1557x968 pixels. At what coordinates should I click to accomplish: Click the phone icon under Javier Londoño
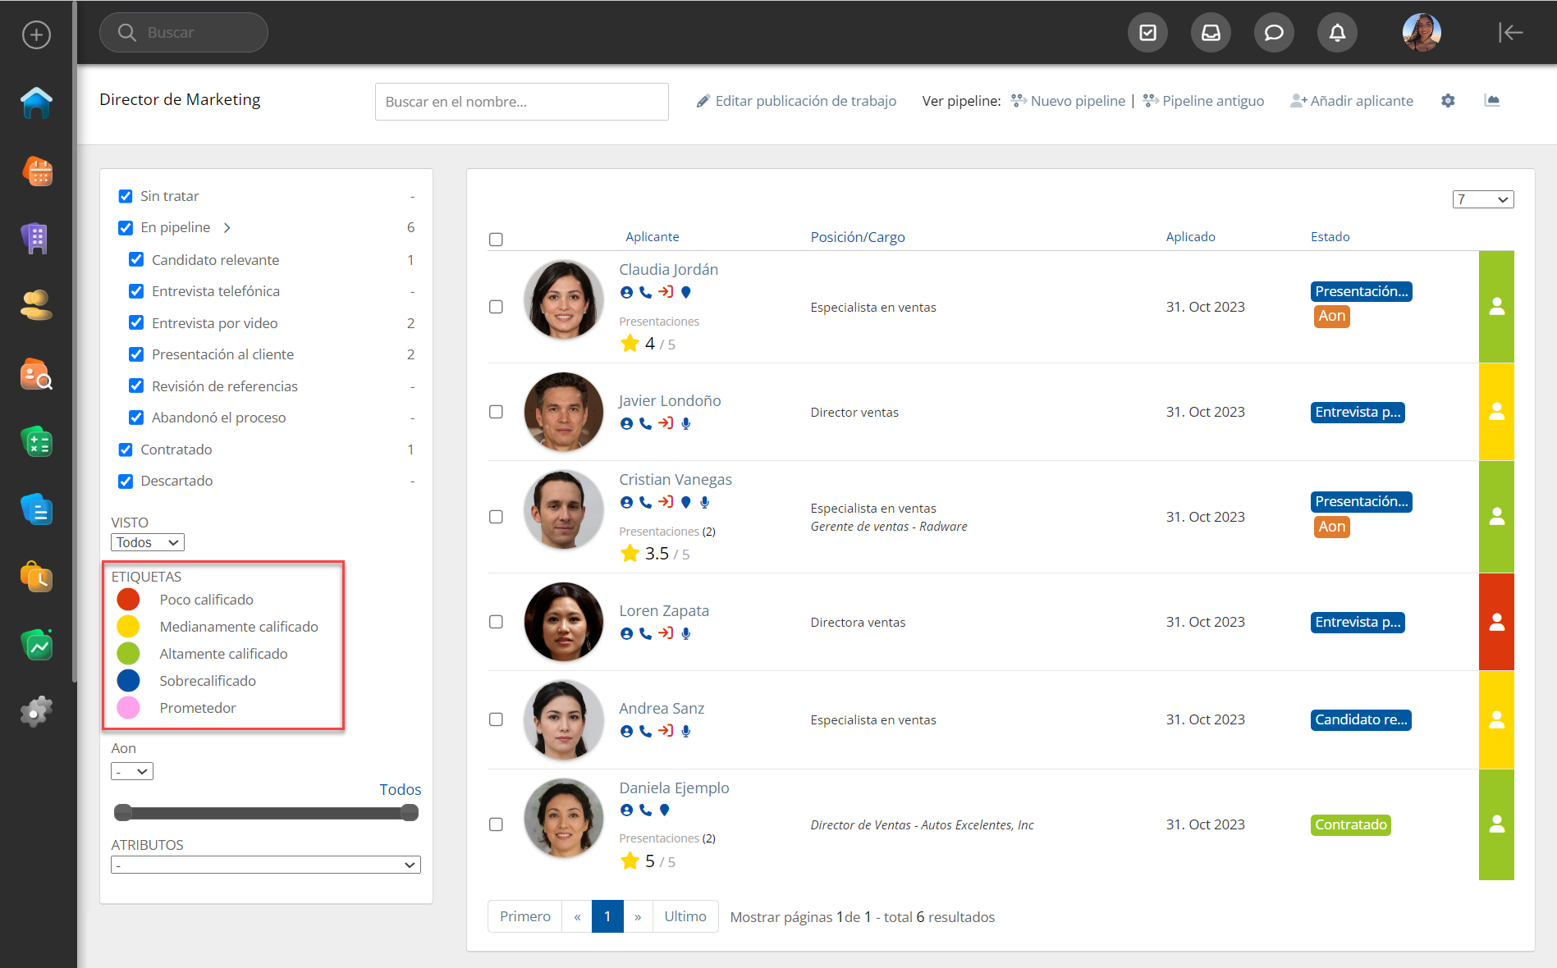click(646, 423)
